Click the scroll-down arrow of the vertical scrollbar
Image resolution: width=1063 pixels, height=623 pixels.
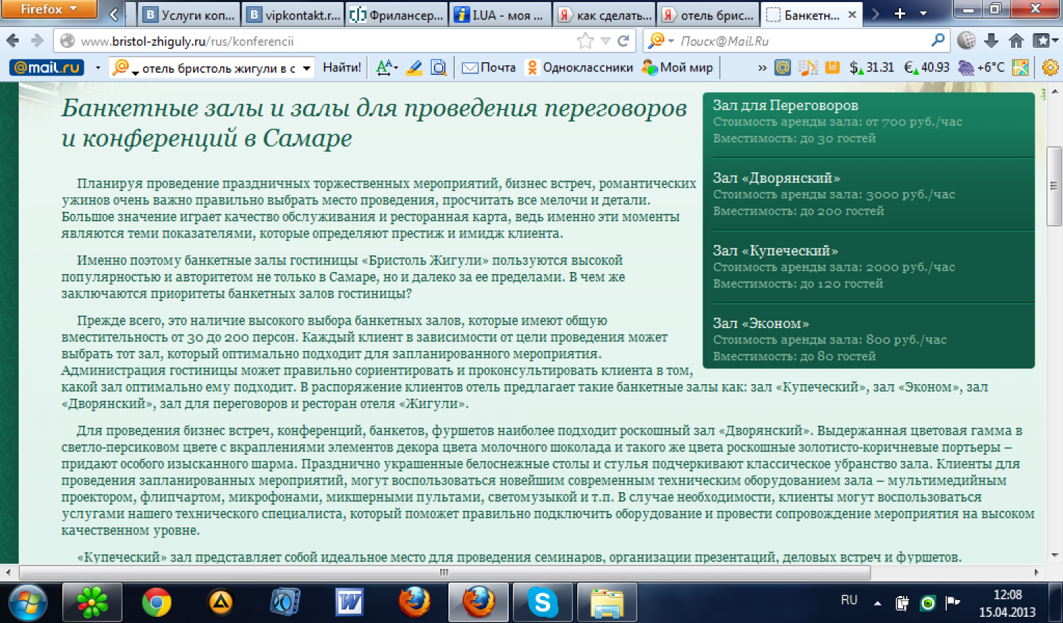point(1055,555)
